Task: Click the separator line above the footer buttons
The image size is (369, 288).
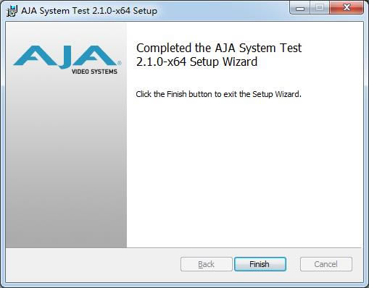Action: (184, 247)
